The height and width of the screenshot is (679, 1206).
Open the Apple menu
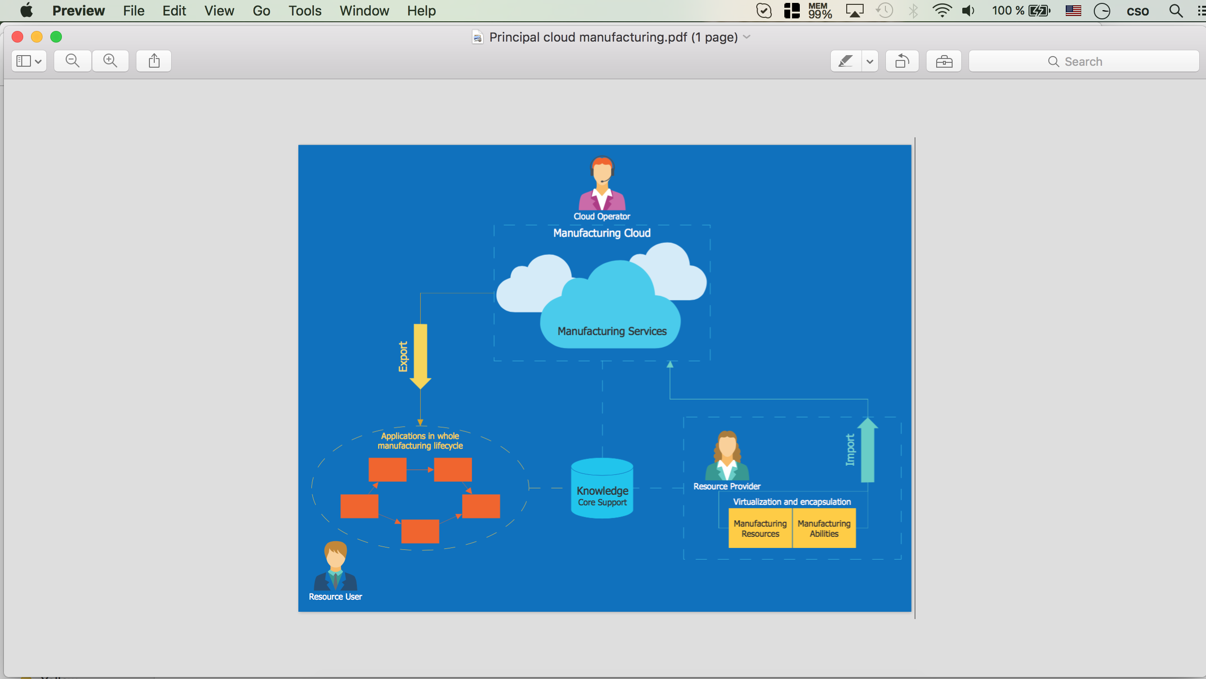[27, 11]
